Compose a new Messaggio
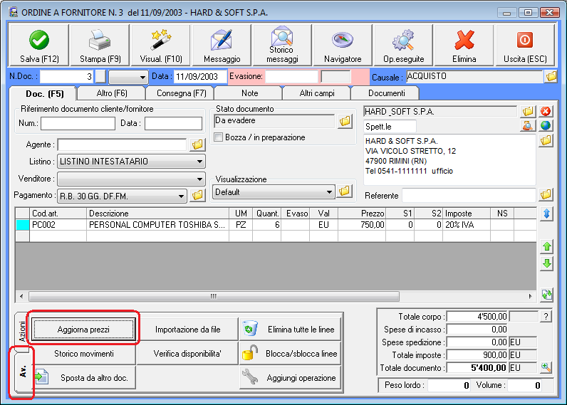The height and width of the screenshot is (405, 567). coord(222,46)
